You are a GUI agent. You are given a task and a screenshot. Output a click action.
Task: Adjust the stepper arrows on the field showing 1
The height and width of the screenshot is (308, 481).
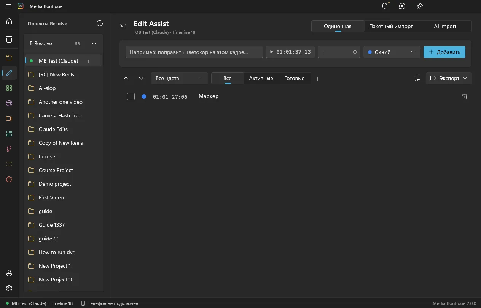(355, 52)
